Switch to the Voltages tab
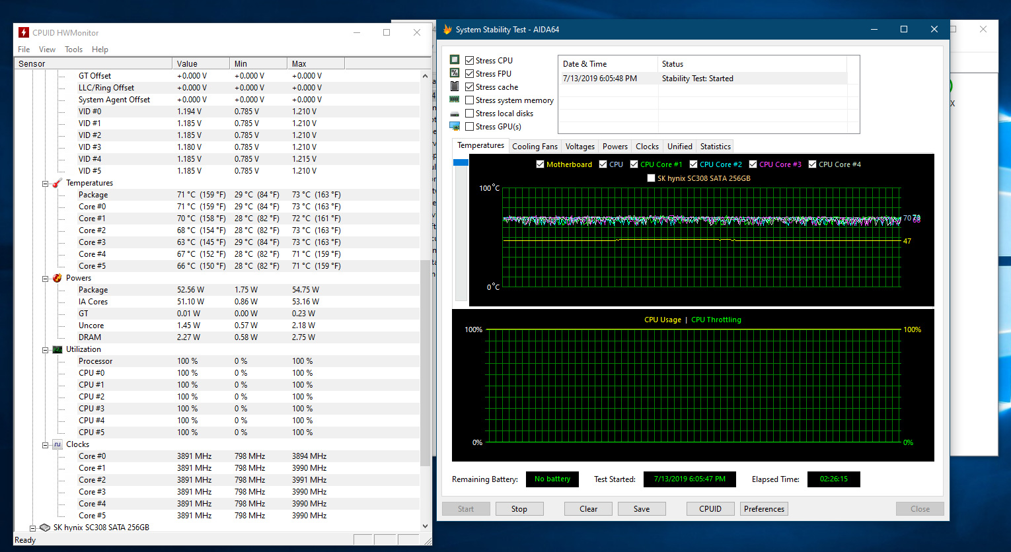 [x=580, y=147]
